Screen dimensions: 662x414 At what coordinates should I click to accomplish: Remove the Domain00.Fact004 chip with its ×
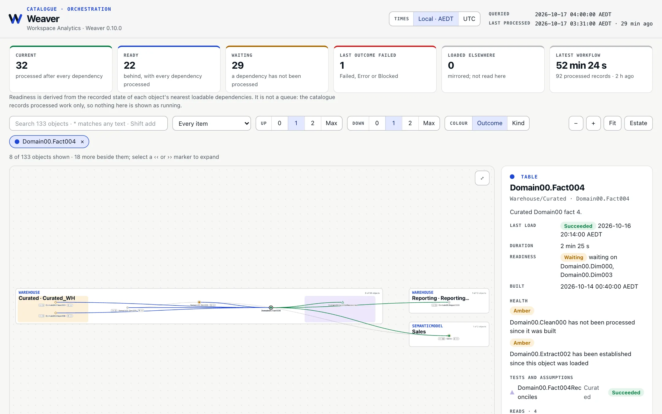coord(82,142)
